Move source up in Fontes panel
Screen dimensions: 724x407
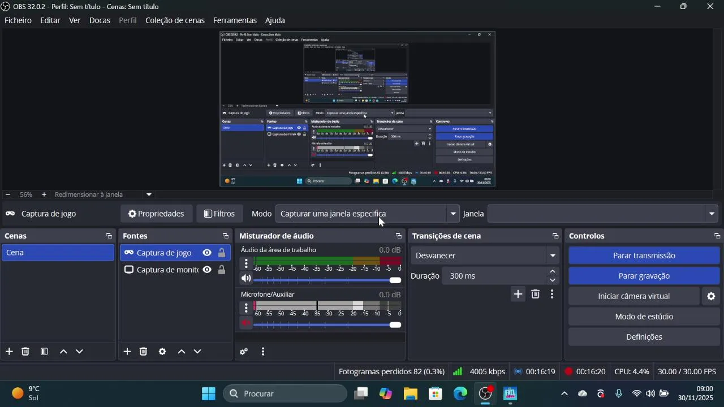point(182,352)
